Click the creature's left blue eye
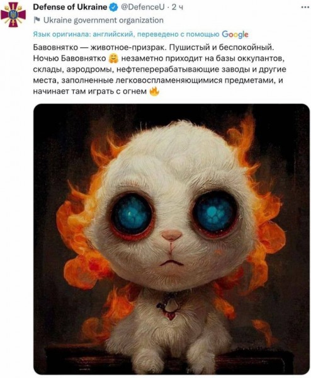Viewport: 311px width, 378px height. (x=132, y=214)
